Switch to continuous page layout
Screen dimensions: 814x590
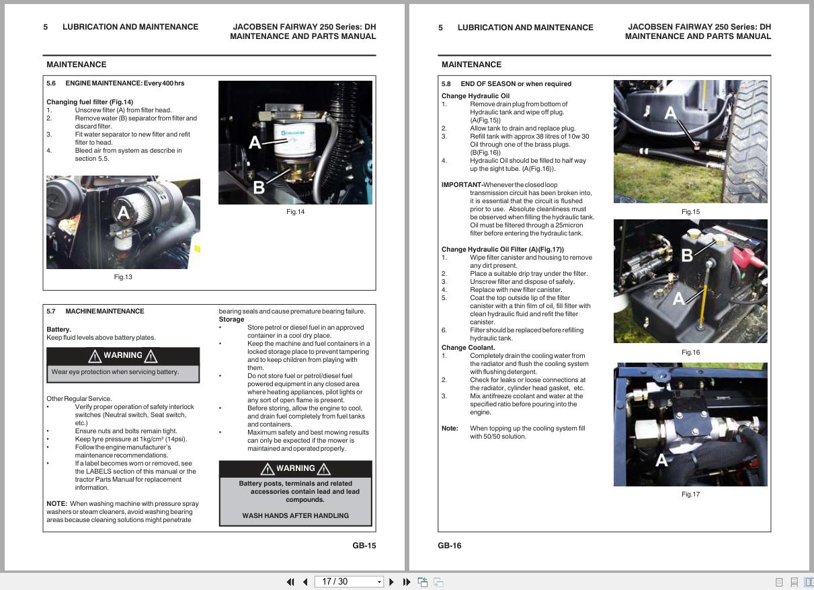(x=794, y=582)
